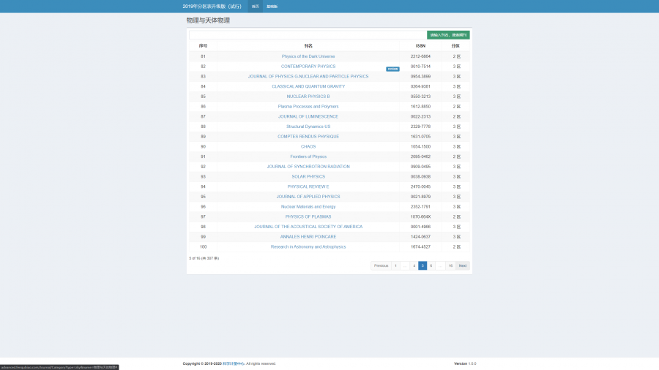Select page 6 in pagination
659x370 pixels.
click(431, 265)
